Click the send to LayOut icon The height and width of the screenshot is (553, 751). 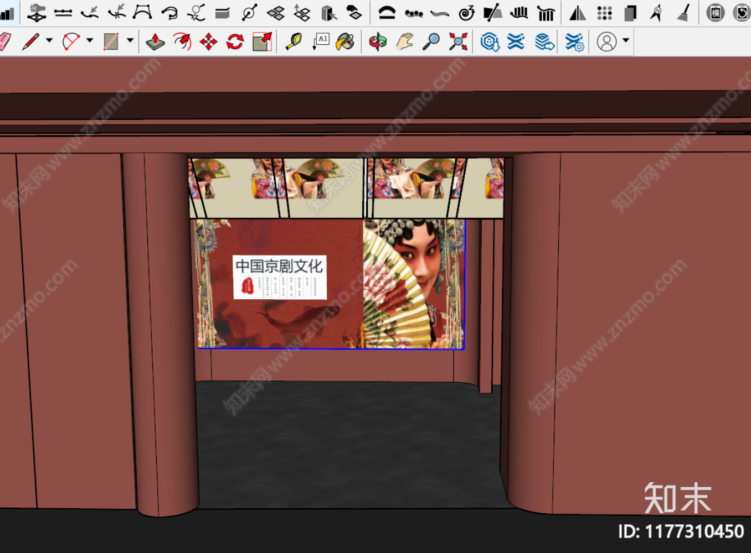point(545,41)
